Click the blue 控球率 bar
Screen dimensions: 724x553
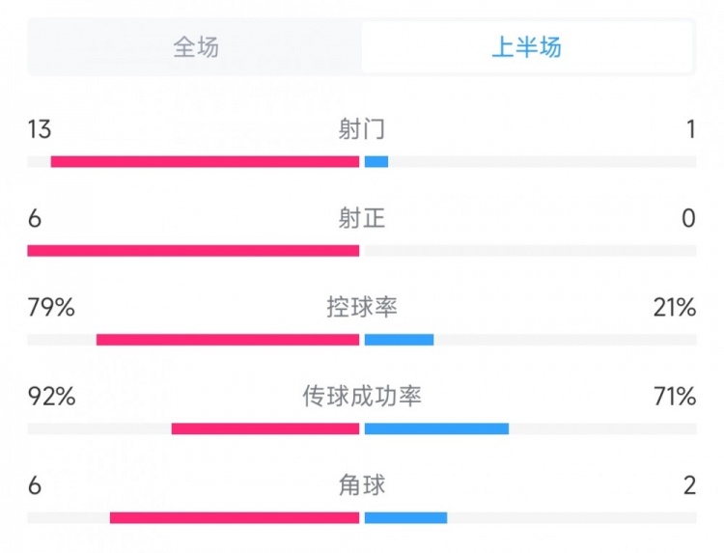click(x=399, y=340)
